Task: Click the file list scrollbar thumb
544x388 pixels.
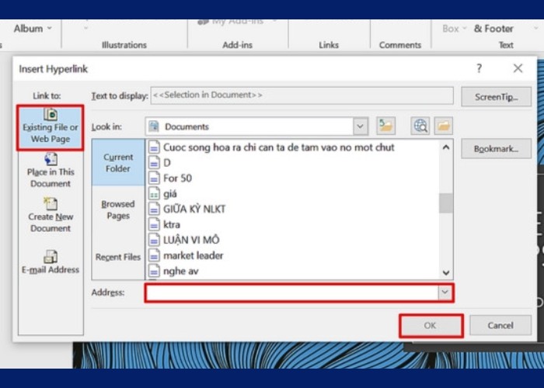Action: pyautogui.click(x=446, y=203)
